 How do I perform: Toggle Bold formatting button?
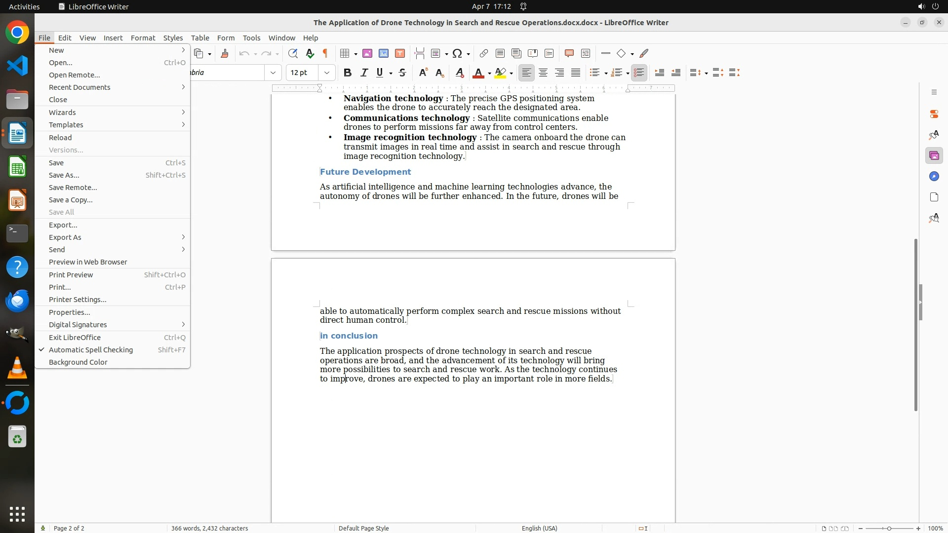348,73
